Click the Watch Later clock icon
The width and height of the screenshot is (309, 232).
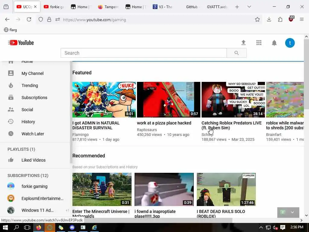coord(11,134)
